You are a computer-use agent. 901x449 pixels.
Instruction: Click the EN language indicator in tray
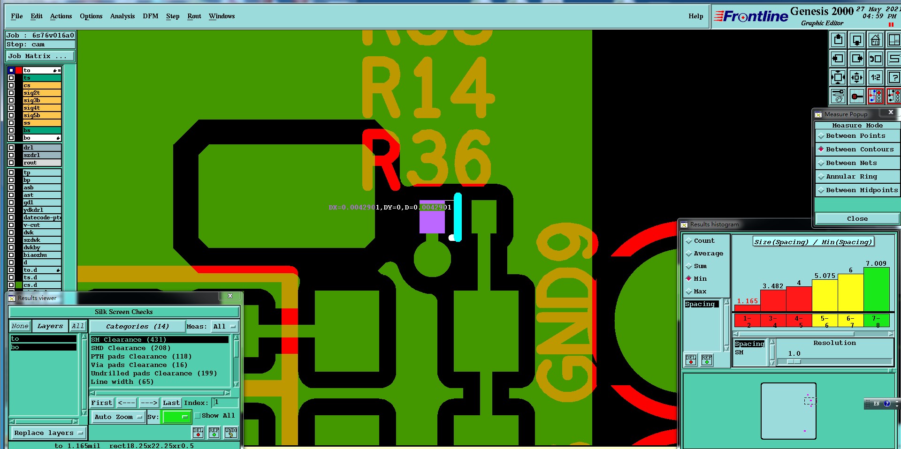(x=876, y=404)
